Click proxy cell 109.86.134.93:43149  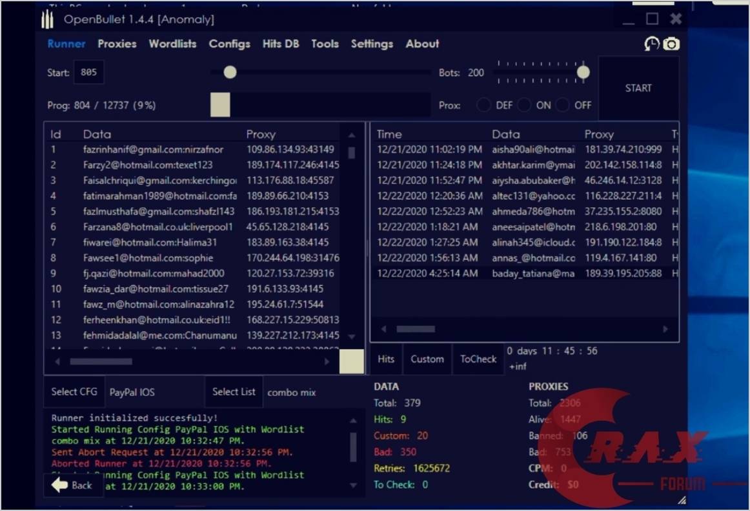coord(290,150)
